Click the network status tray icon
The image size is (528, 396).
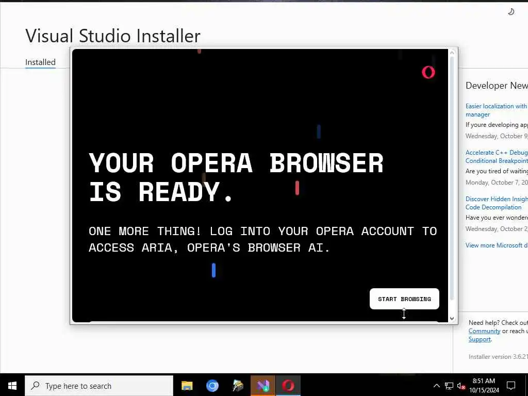(449, 386)
